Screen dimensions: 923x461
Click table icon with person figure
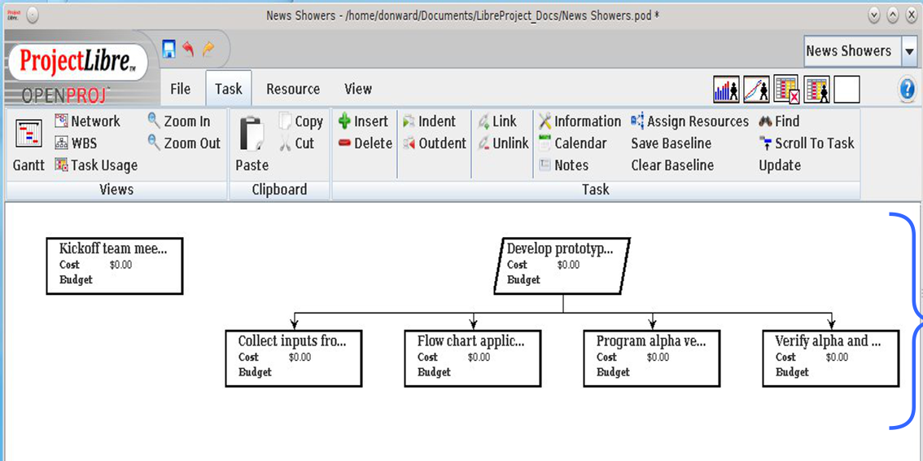[x=817, y=90]
